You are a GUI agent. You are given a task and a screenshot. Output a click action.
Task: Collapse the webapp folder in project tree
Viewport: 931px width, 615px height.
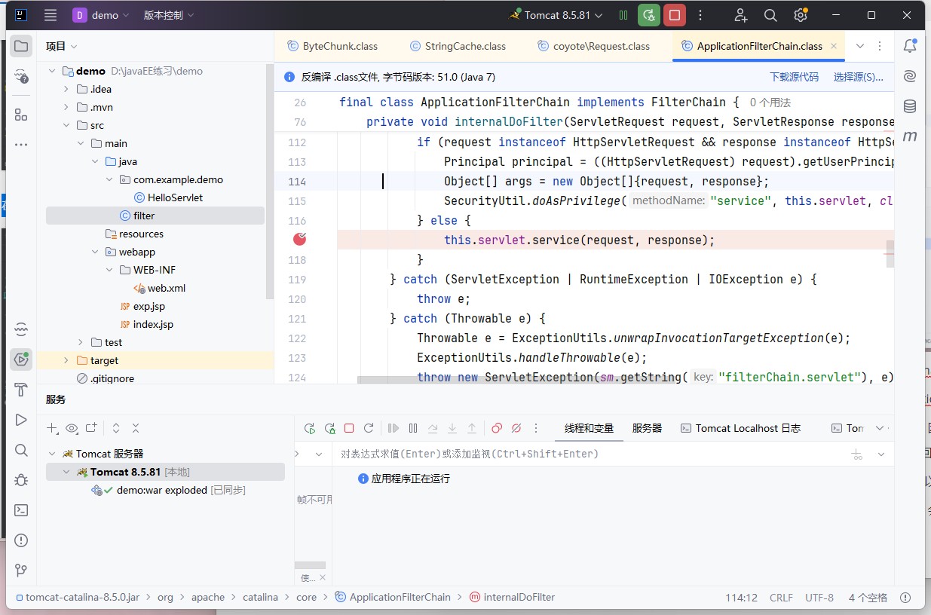click(x=95, y=252)
